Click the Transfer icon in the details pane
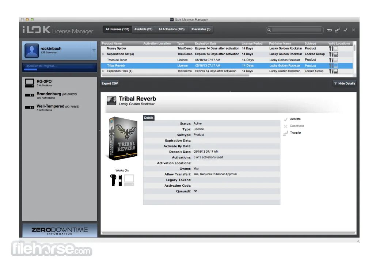This screenshot has height=267, width=380. point(285,133)
